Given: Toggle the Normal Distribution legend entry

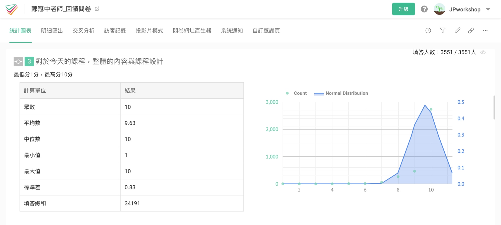Looking at the screenshot, I should (341, 93).
